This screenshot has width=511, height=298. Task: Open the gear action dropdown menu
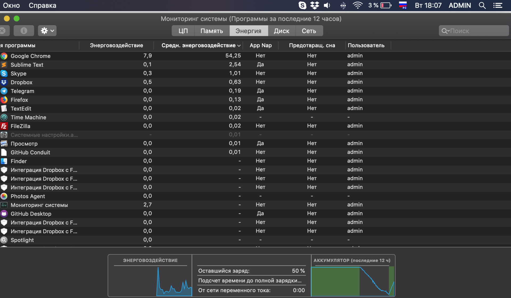pyautogui.click(x=47, y=31)
